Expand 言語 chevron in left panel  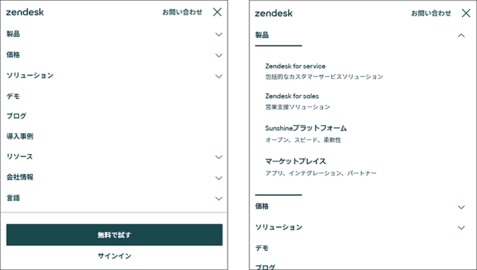[219, 198]
